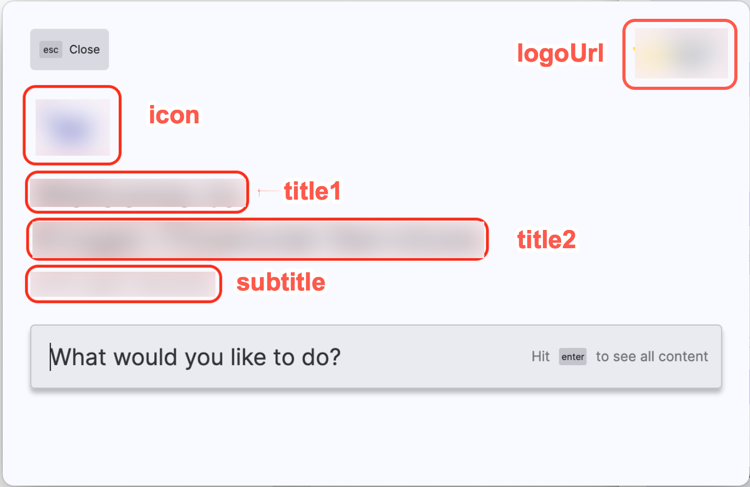The height and width of the screenshot is (487, 750).
Task: Click the logoUrl image in top right
Action: click(679, 54)
